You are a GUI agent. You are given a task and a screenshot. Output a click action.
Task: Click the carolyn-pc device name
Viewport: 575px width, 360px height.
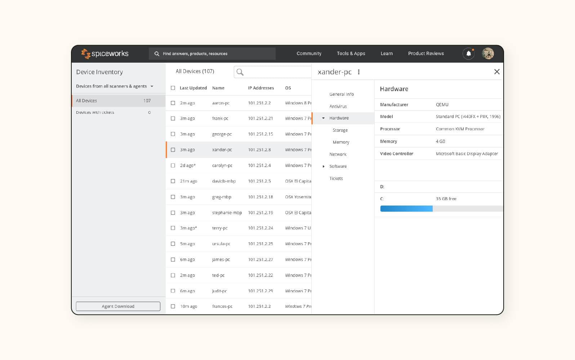(222, 166)
